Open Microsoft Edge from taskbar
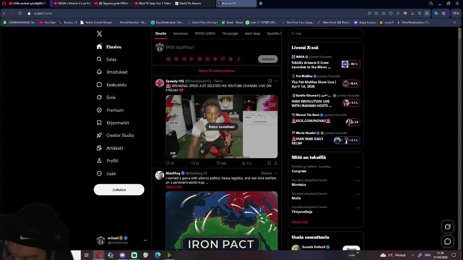Image resolution: width=463 pixels, height=260 pixels. coord(158,255)
